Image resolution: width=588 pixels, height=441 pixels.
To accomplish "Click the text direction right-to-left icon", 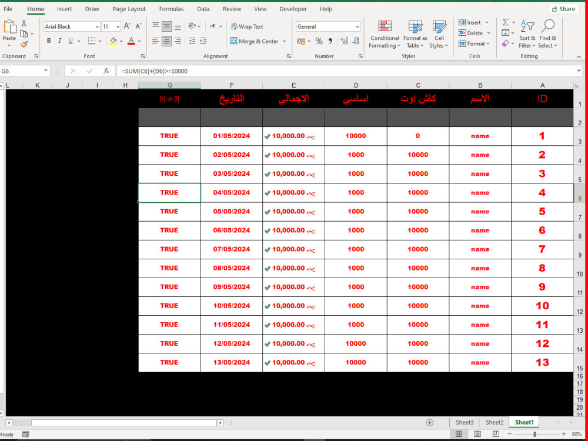I will [x=213, y=26].
